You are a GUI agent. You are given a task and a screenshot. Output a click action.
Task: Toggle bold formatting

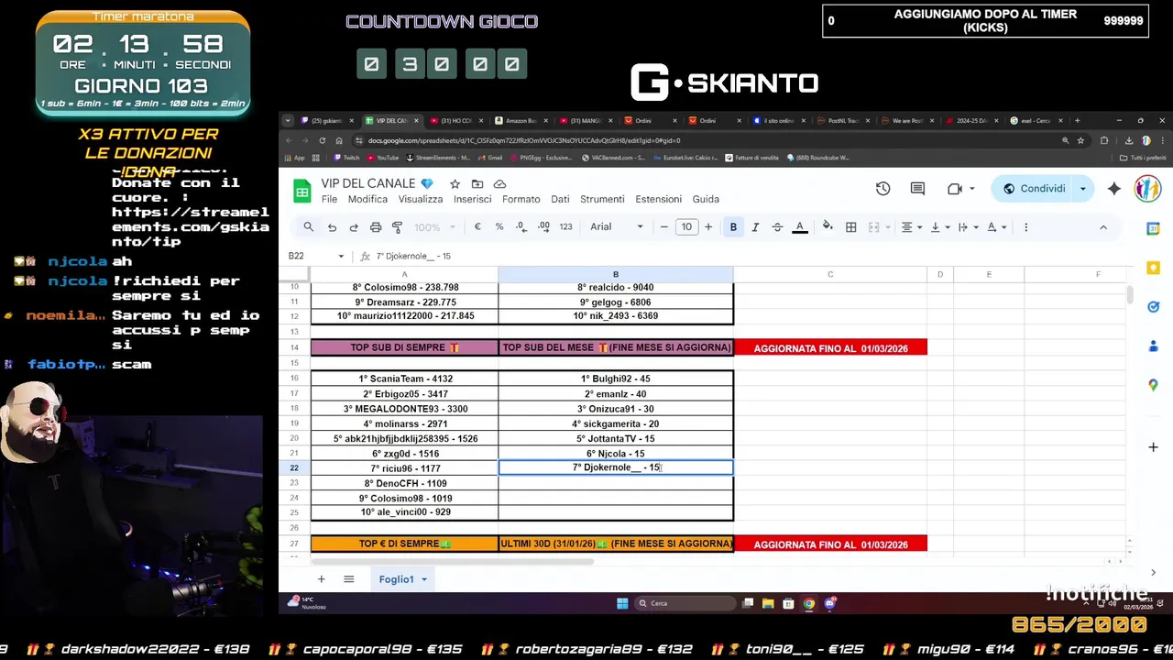[733, 227]
